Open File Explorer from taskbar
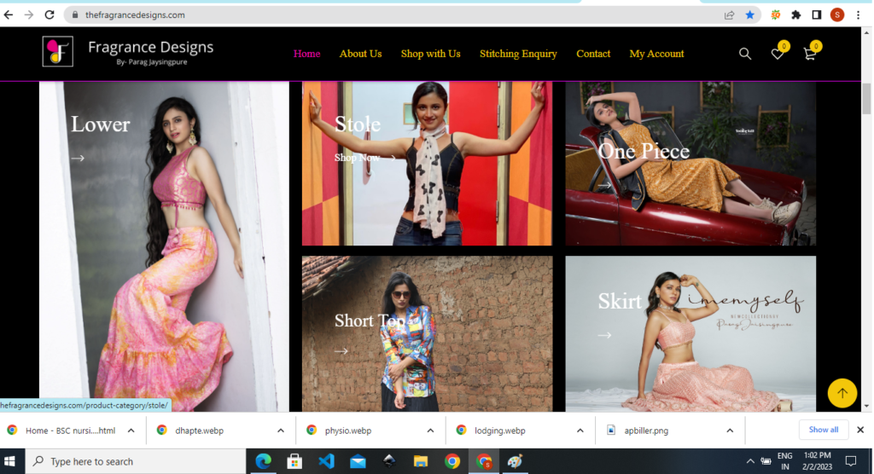874x474 pixels. click(x=420, y=461)
